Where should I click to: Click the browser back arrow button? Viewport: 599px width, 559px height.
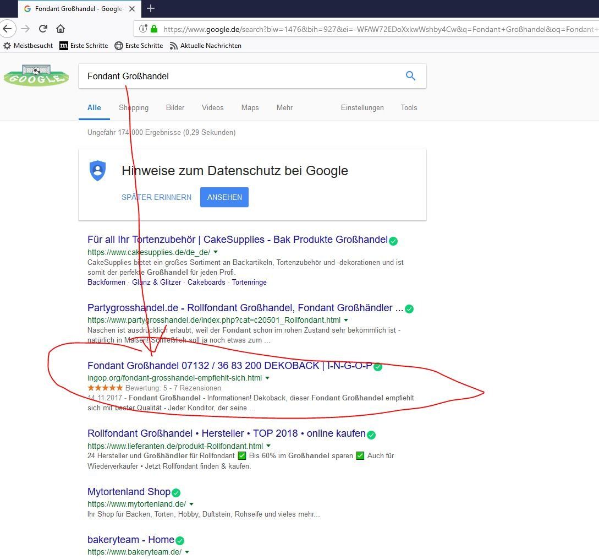[7, 29]
